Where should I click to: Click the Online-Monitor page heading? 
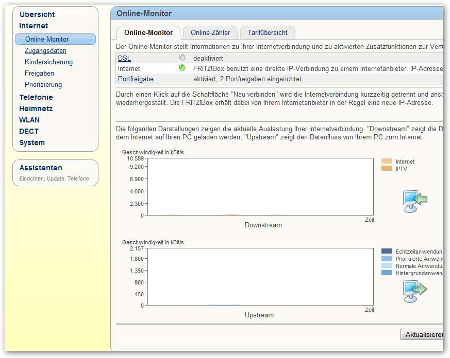point(144,13)
